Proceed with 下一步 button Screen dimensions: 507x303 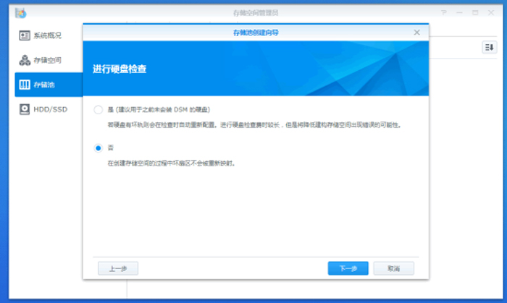click(x=348, y=268)
